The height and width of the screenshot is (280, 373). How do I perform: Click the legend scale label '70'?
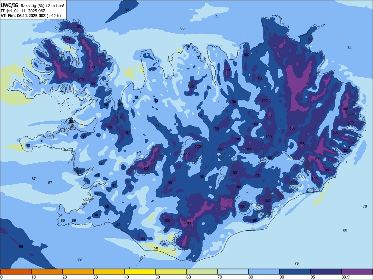pyautogui.click(x=220, y=277)
